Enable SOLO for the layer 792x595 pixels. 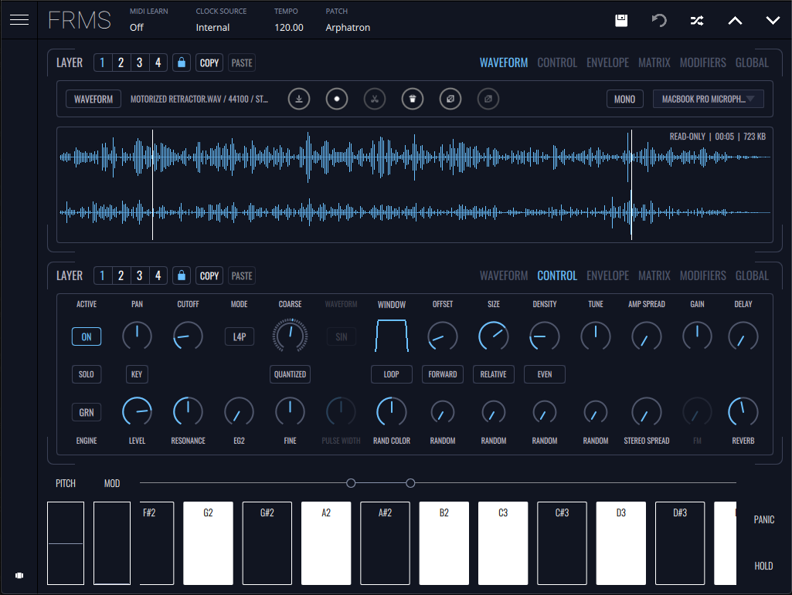point(87,374)
